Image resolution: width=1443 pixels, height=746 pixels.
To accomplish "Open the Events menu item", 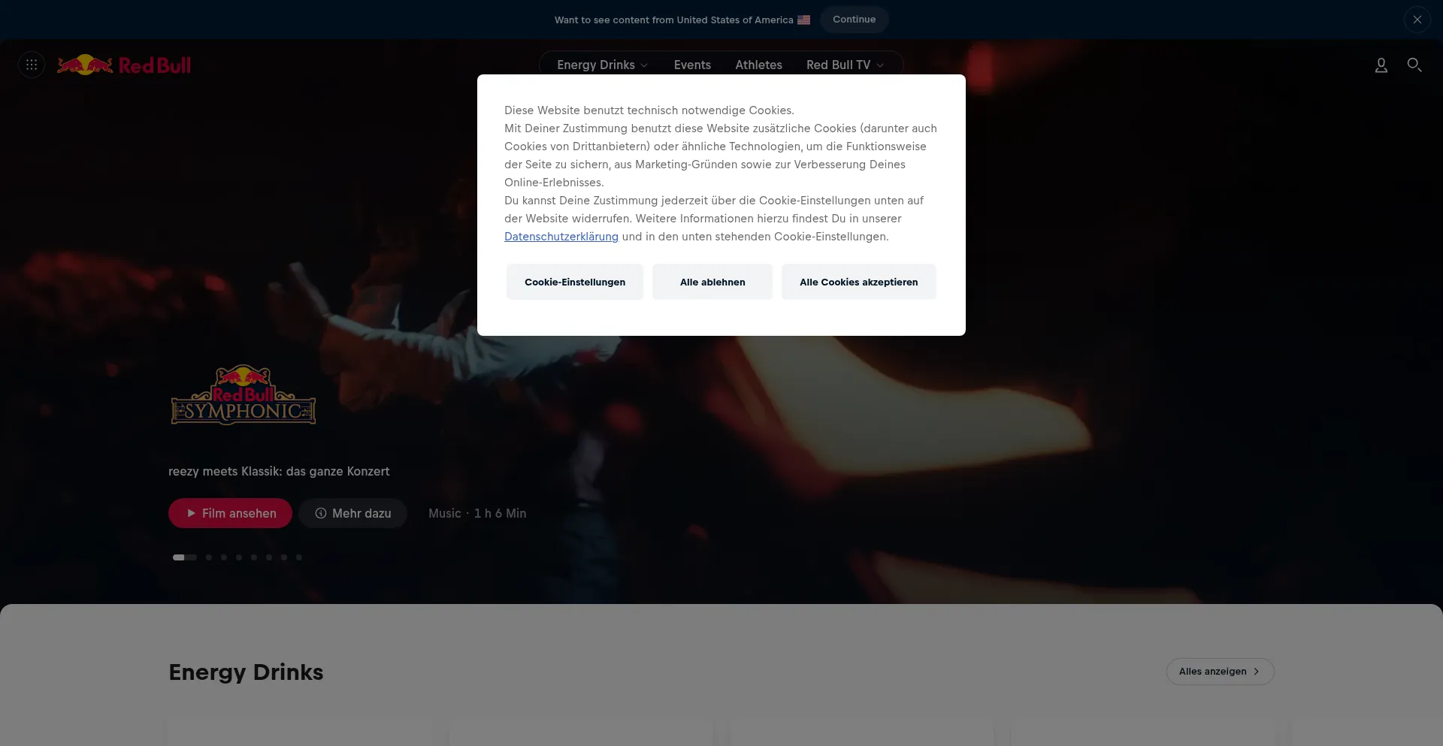I will (692, 65).
